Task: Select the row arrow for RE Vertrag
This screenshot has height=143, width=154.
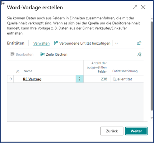Action: (10, 79)
